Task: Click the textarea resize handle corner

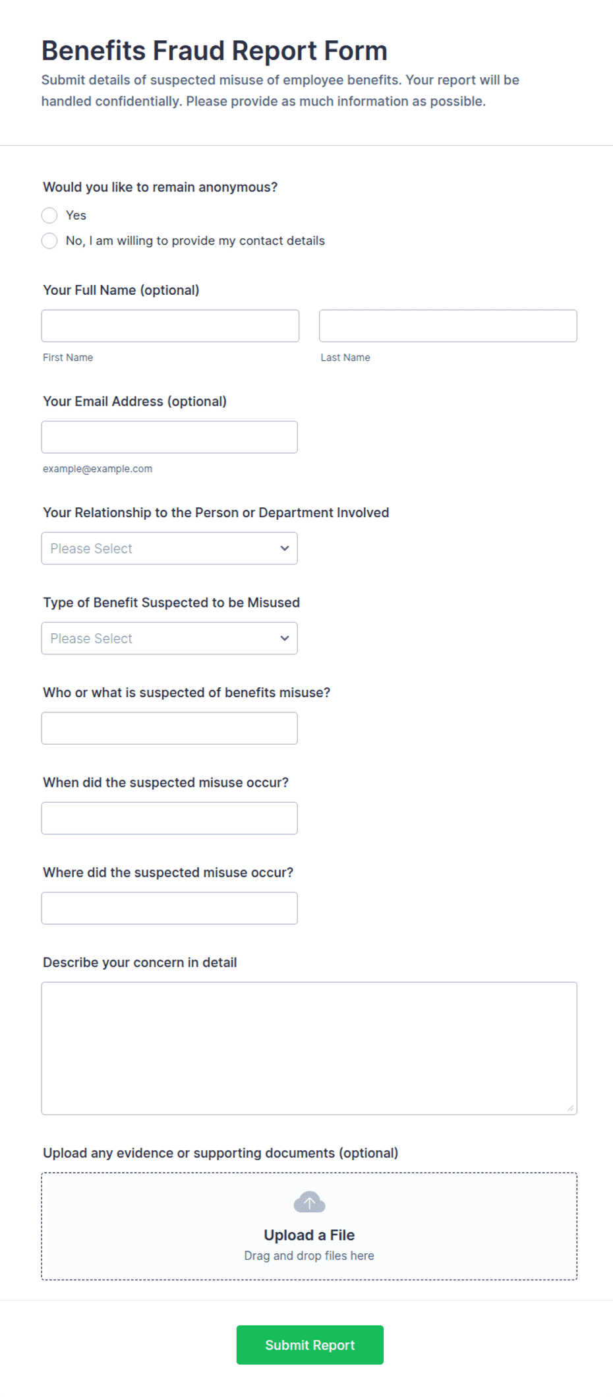Action: 570,1108
